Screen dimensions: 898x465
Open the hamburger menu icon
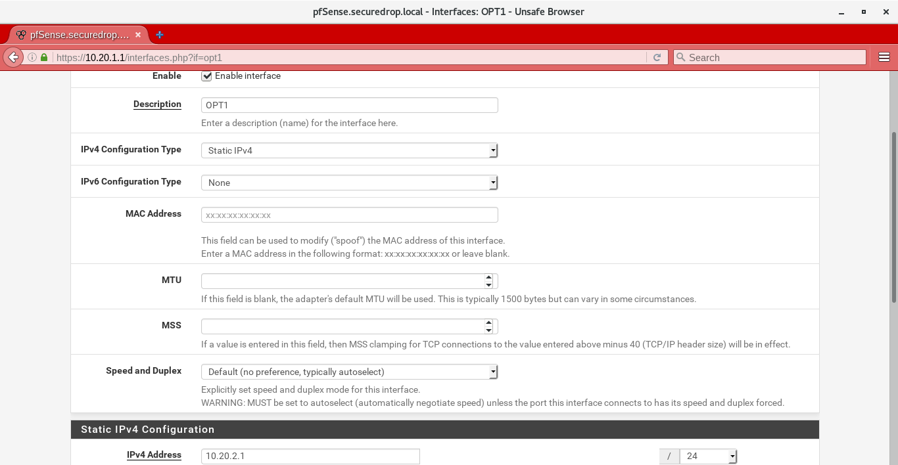click(x=884, y=57)
